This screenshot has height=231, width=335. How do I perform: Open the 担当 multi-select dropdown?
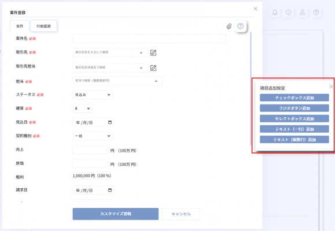[x=117, y=81]
